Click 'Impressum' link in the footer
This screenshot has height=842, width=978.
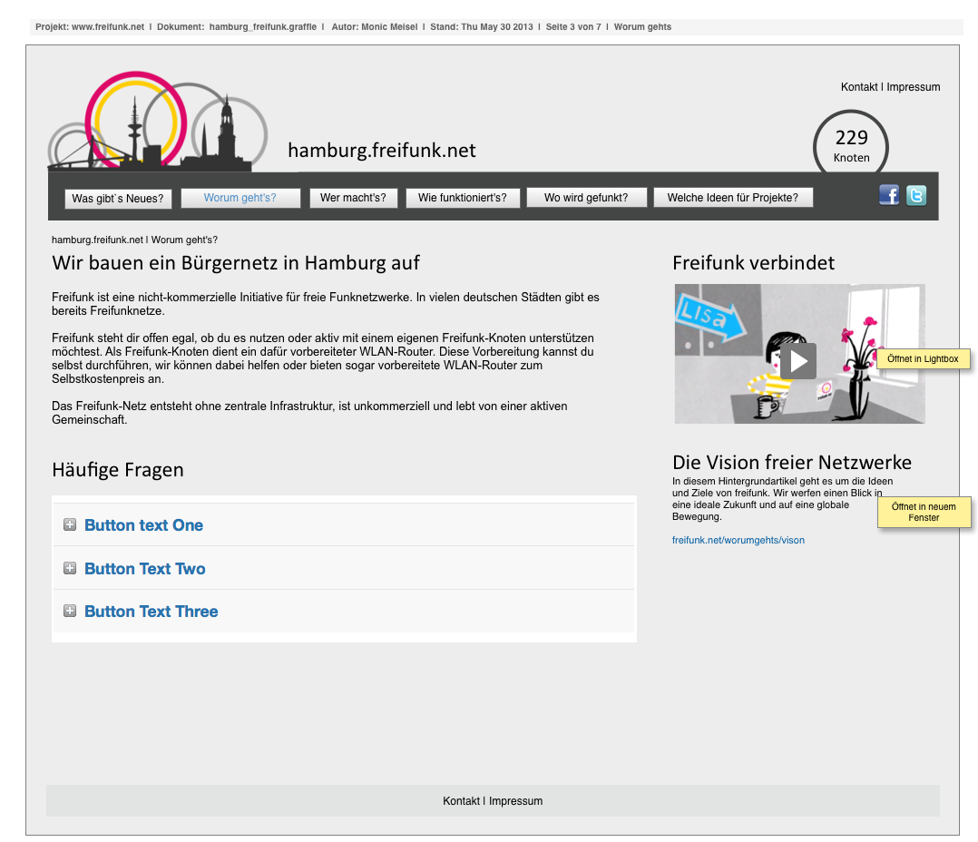pyautogui.click(x=515, y=801)
